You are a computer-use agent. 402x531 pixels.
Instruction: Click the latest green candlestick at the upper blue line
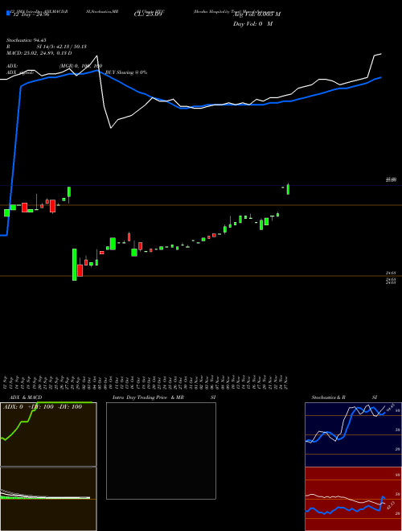point(288,189)
